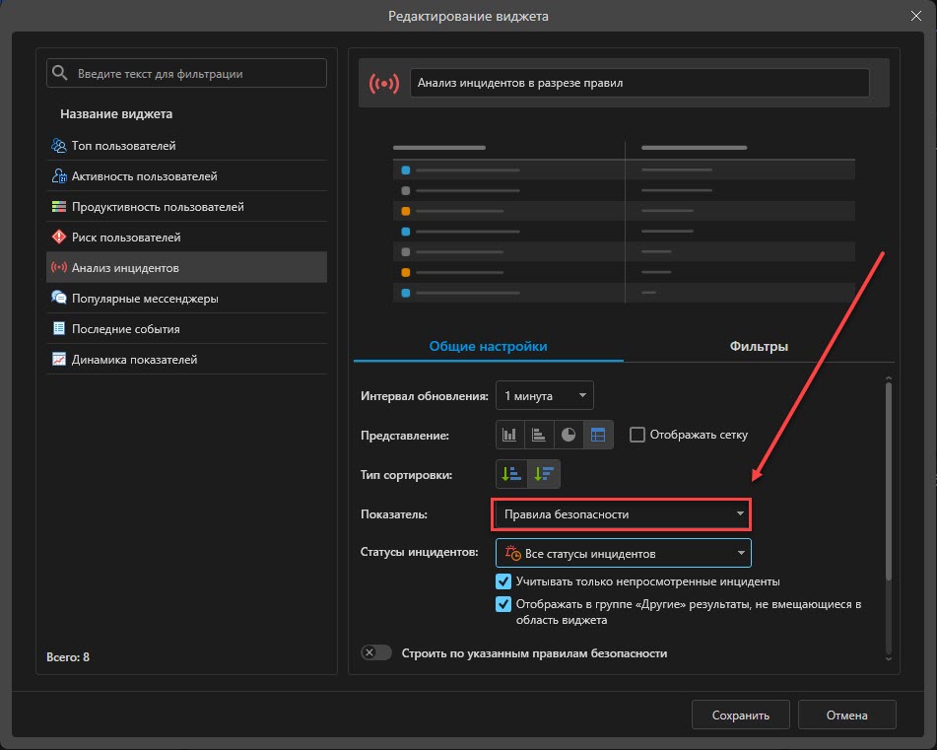The height and width of the screenshot is (750, 937).
Task: Select the Анализ инцидентов widget icon
Action: click(58, 267)
